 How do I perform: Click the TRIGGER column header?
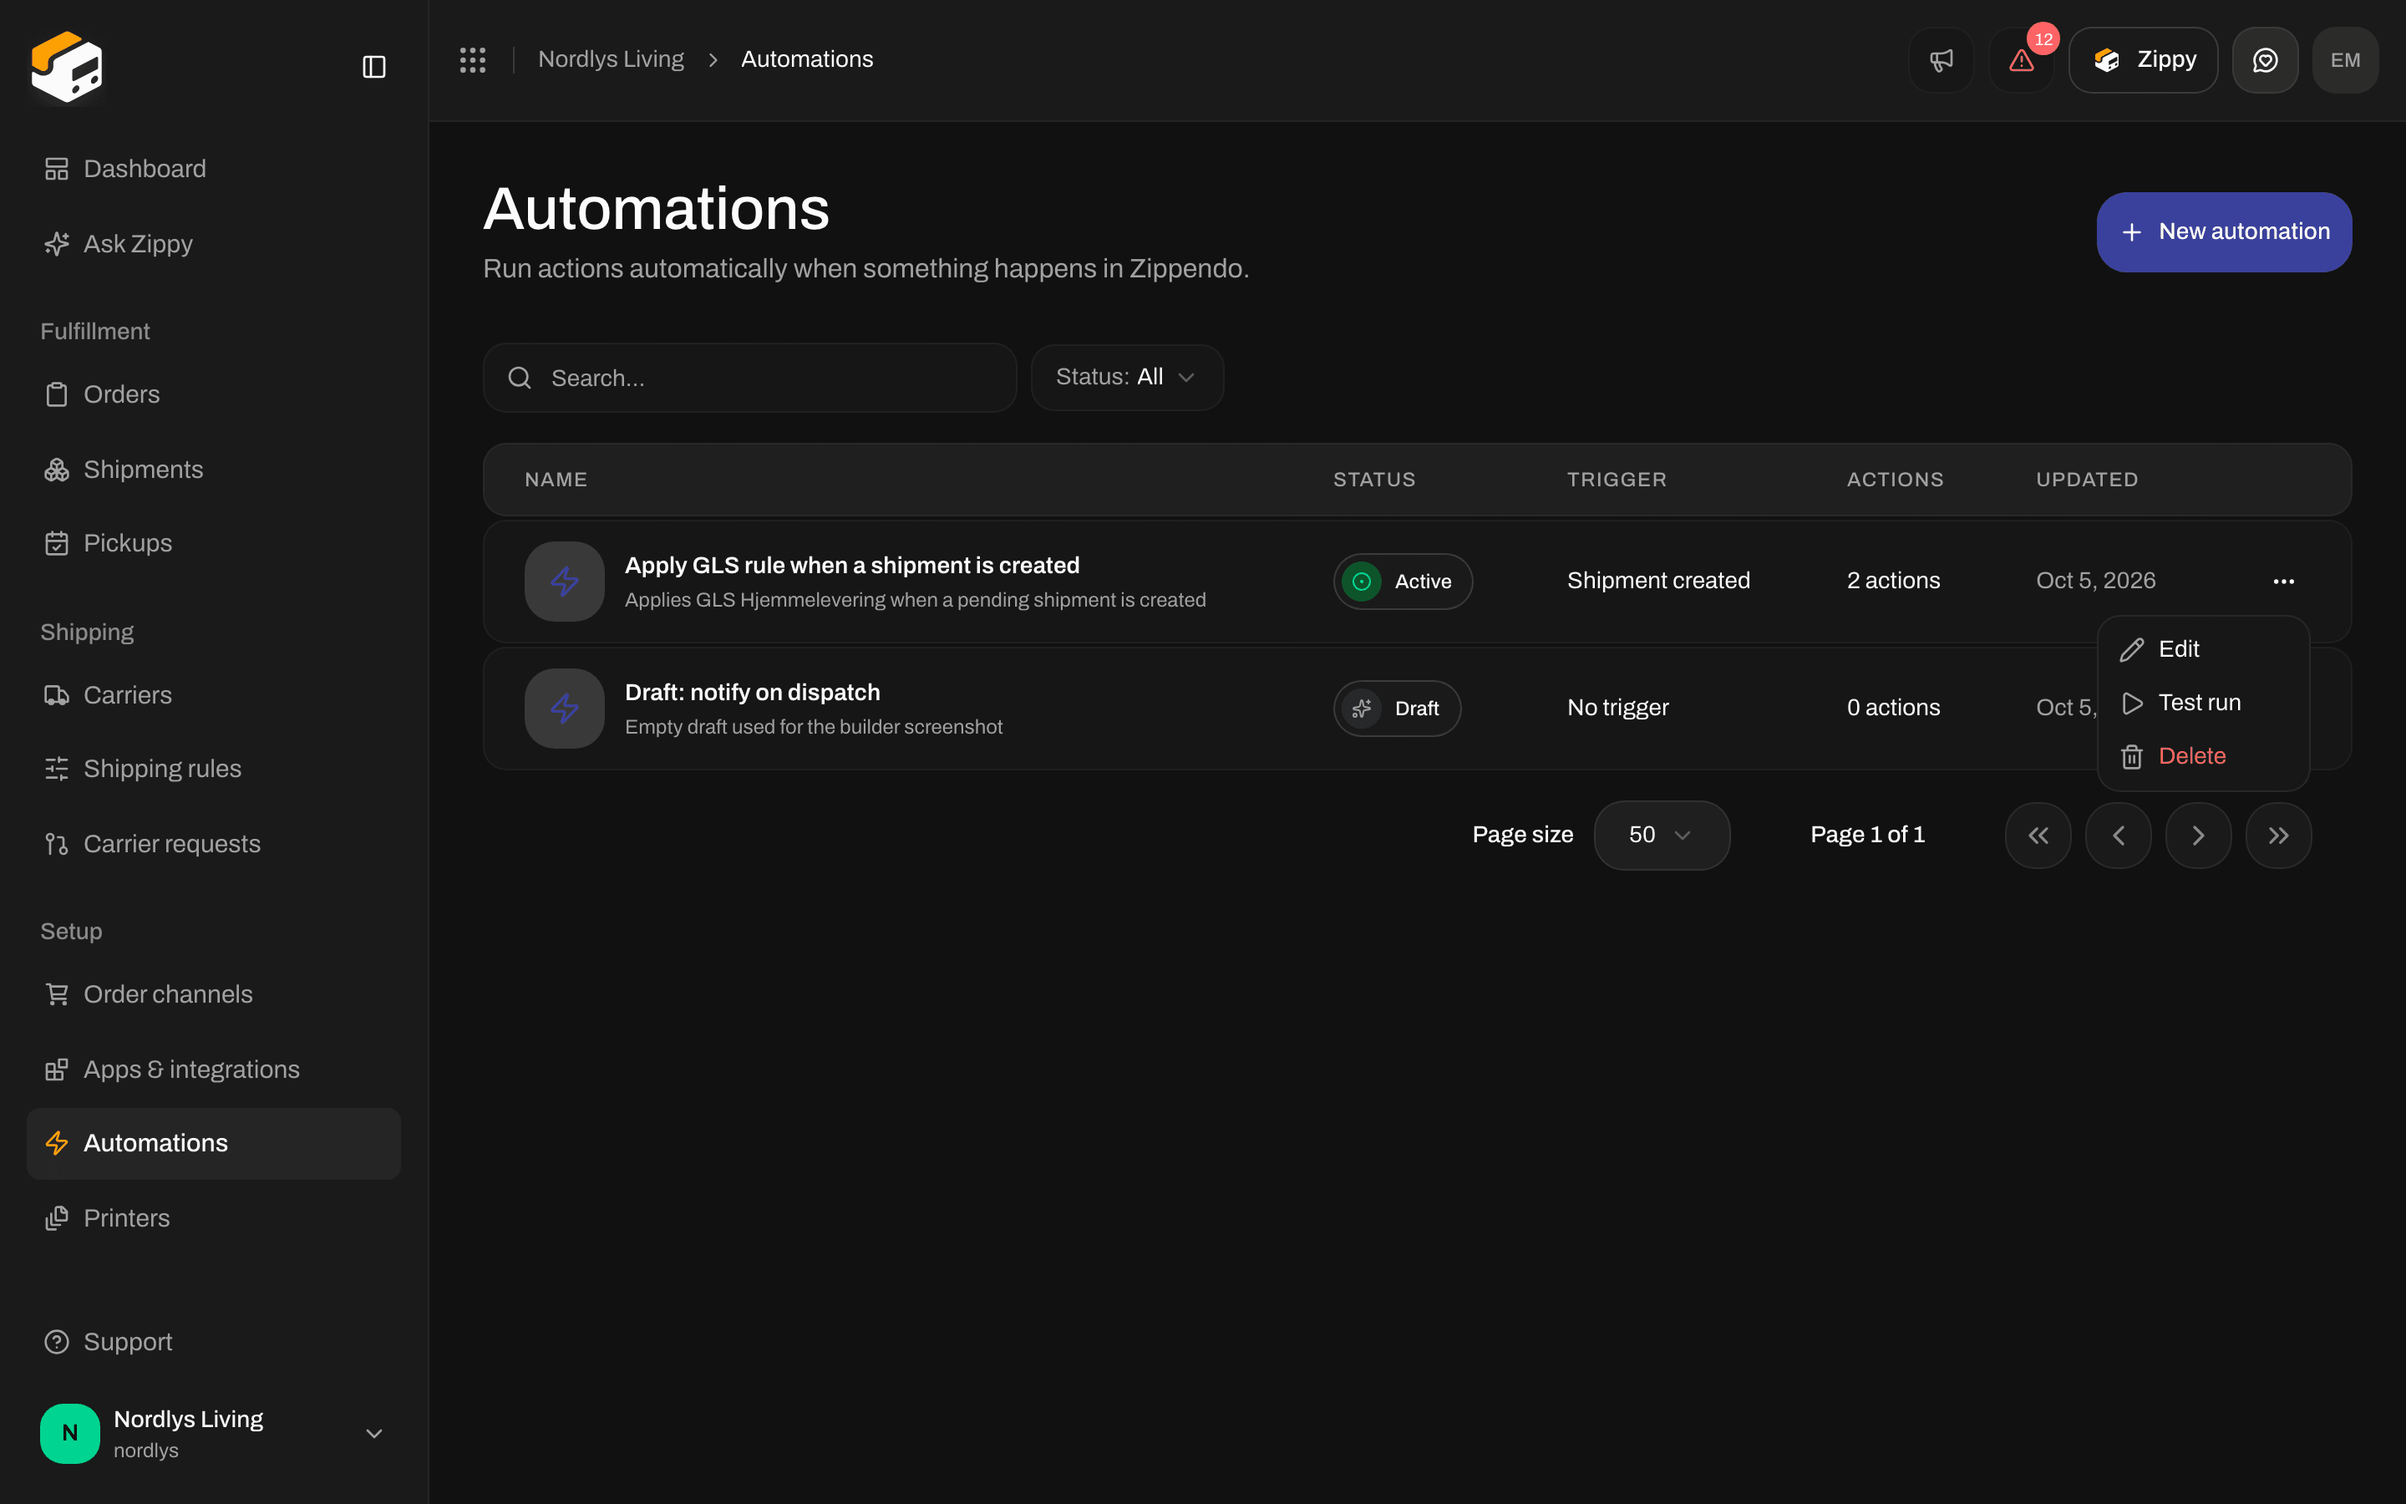coord(1617,480)
